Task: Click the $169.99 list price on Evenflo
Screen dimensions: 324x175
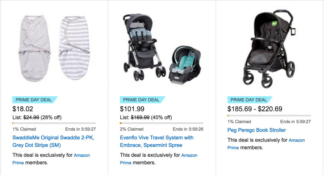Action: click(x=140, y=118)
